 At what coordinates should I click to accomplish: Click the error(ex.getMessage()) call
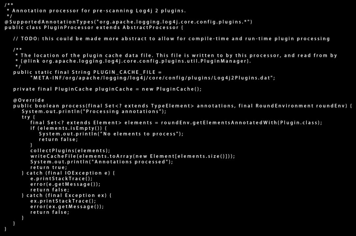pos(67,206)
